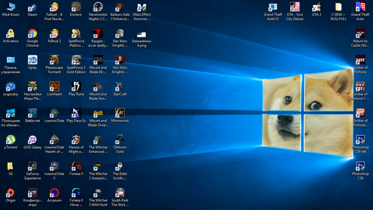Open the GOG Galaxy shortcut
The height and width of the screenshot is (210, 373).
coord(32,139)
